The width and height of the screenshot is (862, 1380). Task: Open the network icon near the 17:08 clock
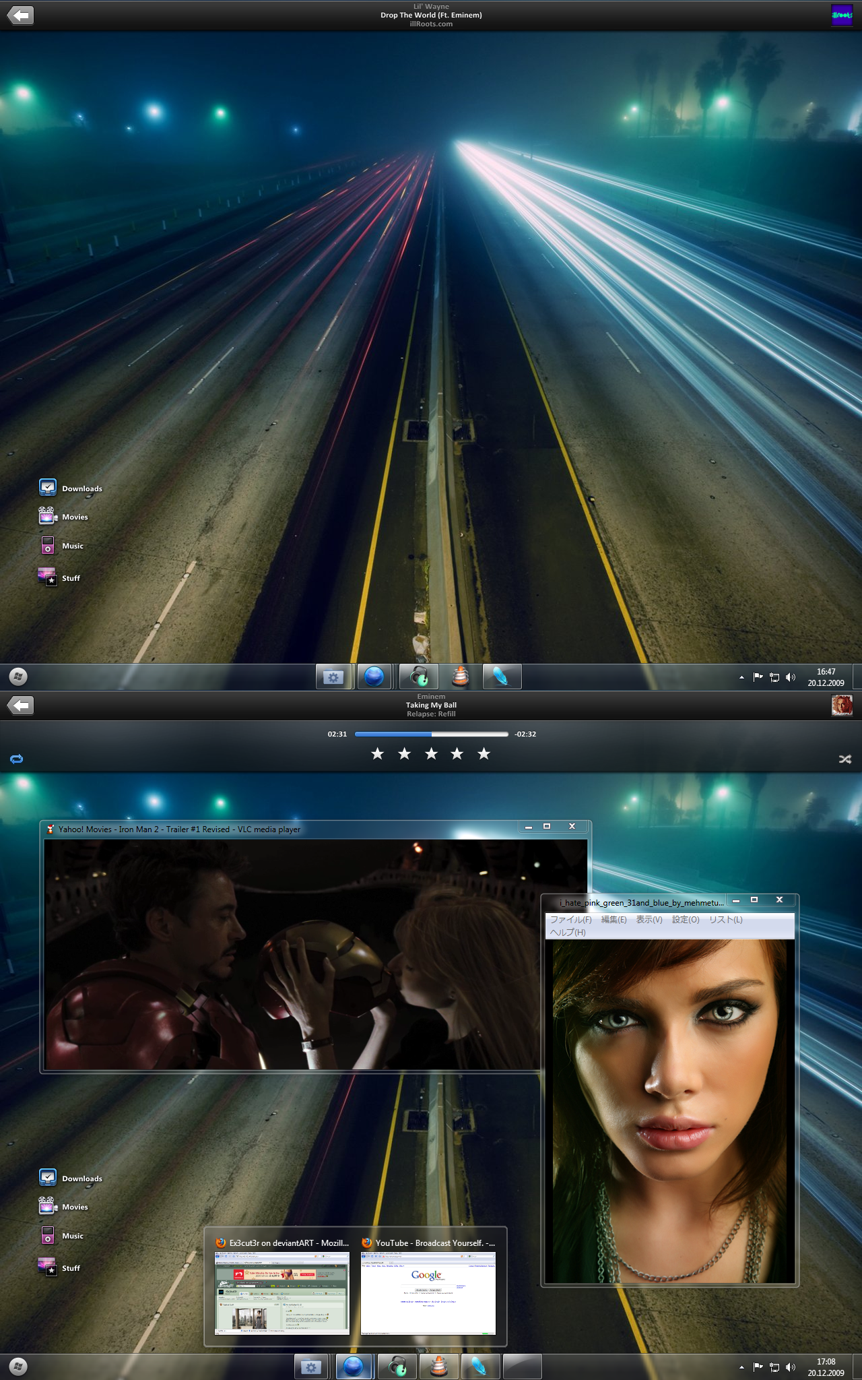[x=774, y=1367]
